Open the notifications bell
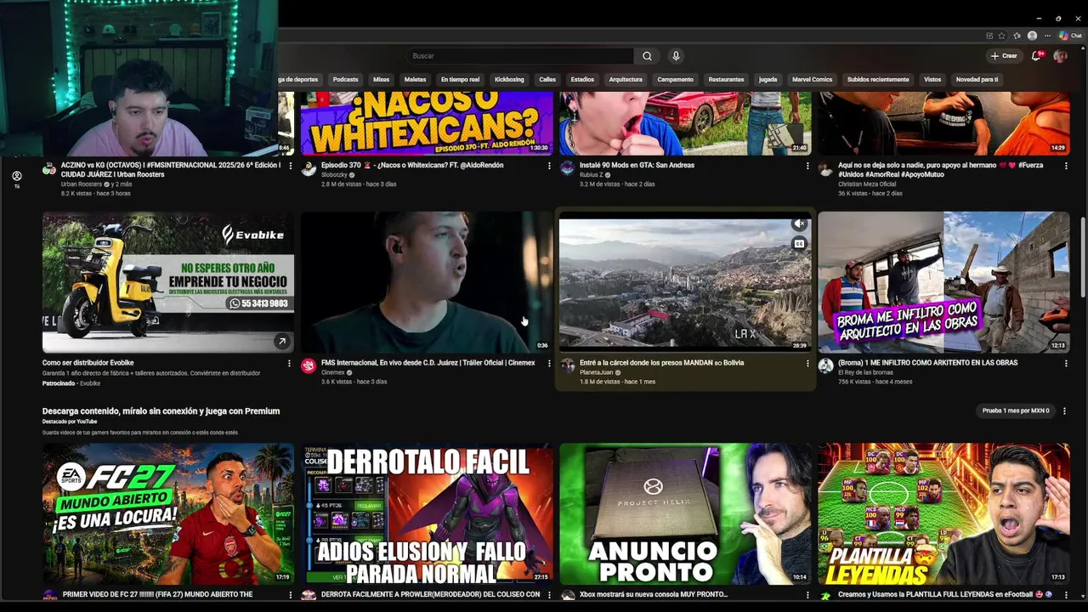This screenshot has height=612, width=1088. (x=1036, y=56)
